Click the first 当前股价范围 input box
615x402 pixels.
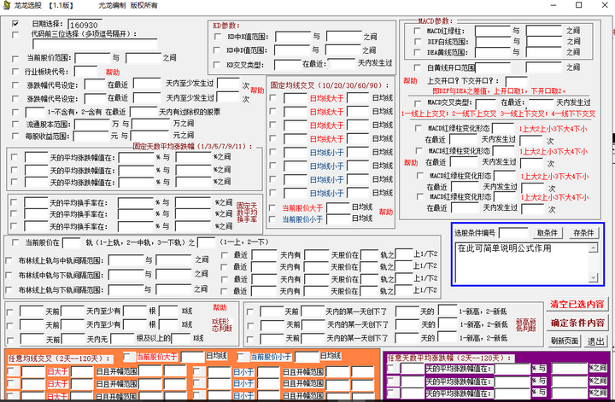(x=92, y=58)
